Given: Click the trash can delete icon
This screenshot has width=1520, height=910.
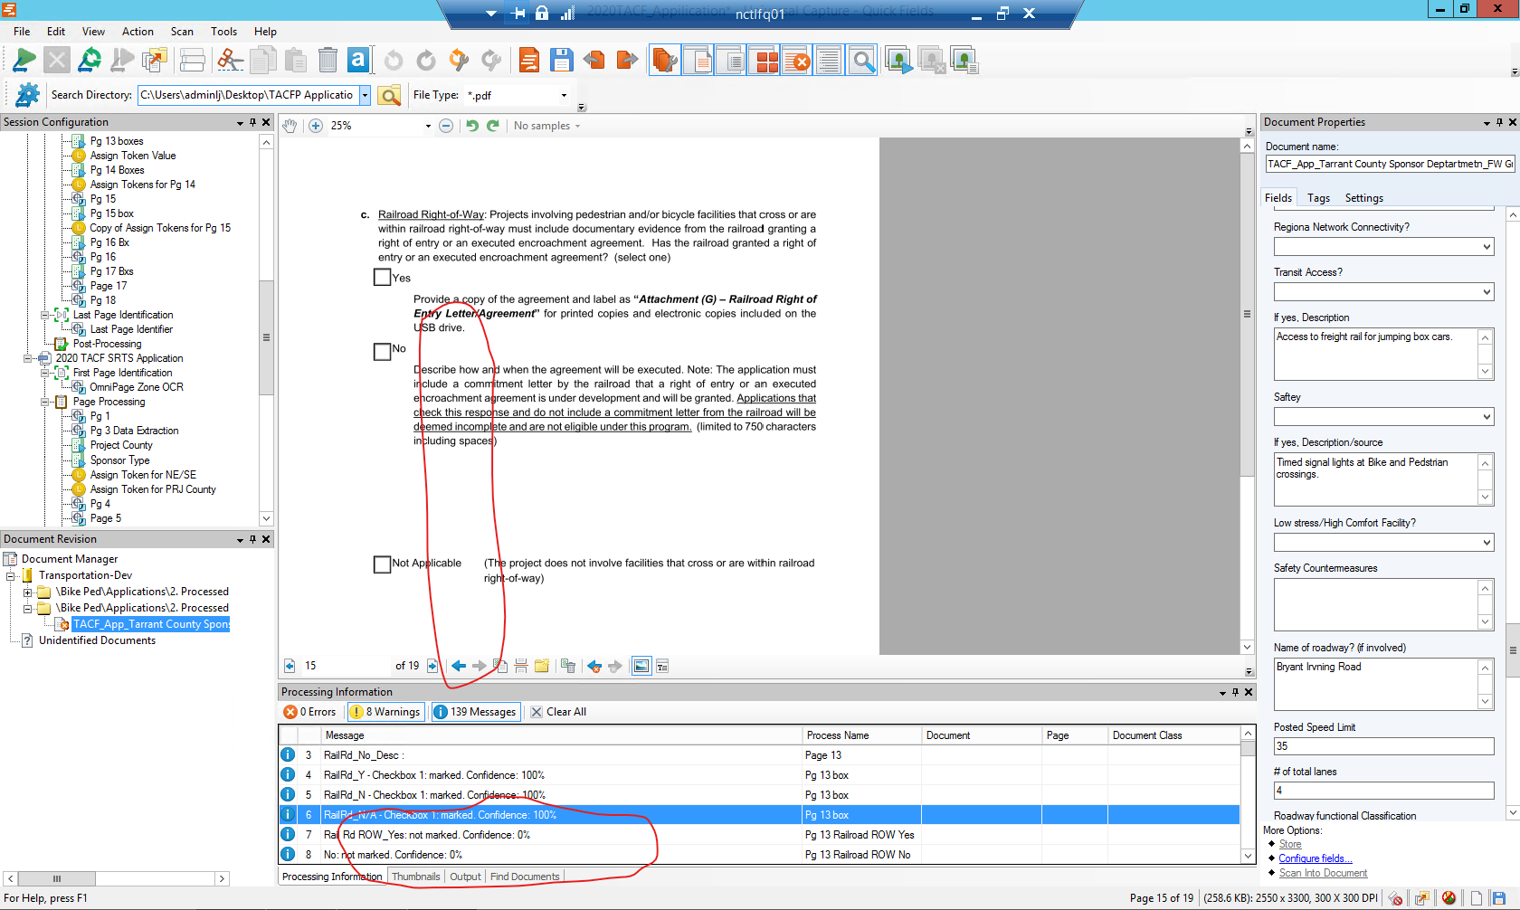Looking at the screenshot, I should (x=328, y=61).
